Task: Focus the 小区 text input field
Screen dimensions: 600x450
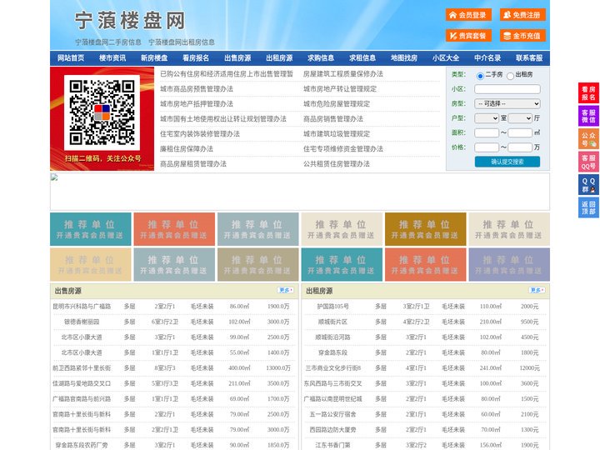Action: 507,89
